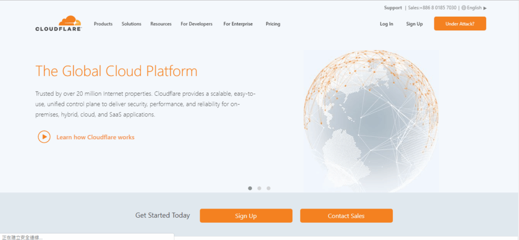519x240 pixels.
Task: Click the Log In link
Action: (387, 24)
